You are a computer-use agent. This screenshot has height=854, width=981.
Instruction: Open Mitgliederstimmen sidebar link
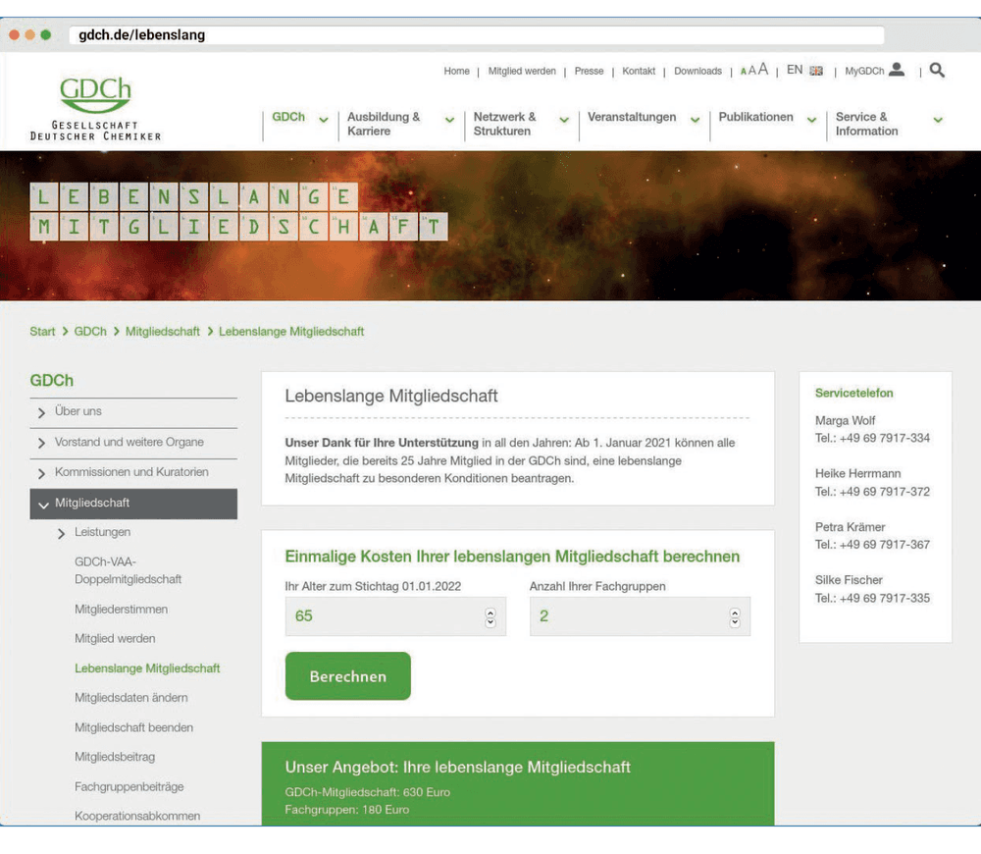pyautogui.click(x=121, y=610)
